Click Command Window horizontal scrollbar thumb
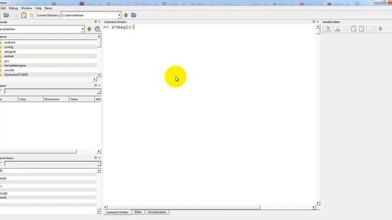The height and width of the screenshot is (220, 392). [x=184, y=207]
